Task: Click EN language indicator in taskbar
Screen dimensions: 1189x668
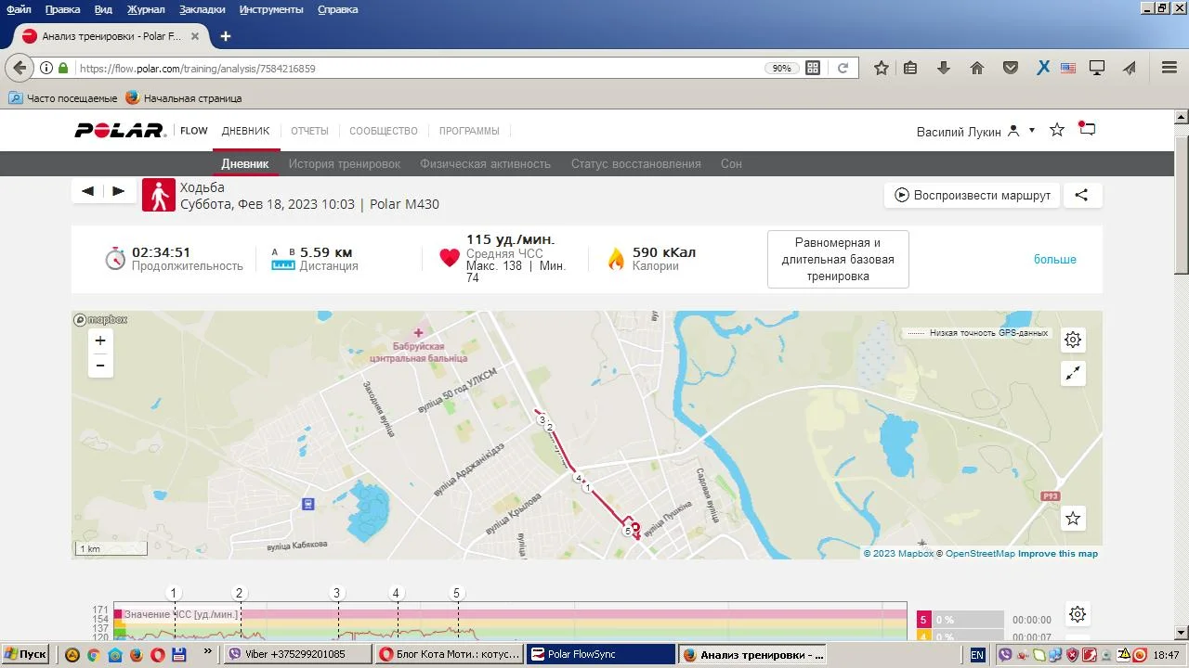Action: click(x=977, y=654)
